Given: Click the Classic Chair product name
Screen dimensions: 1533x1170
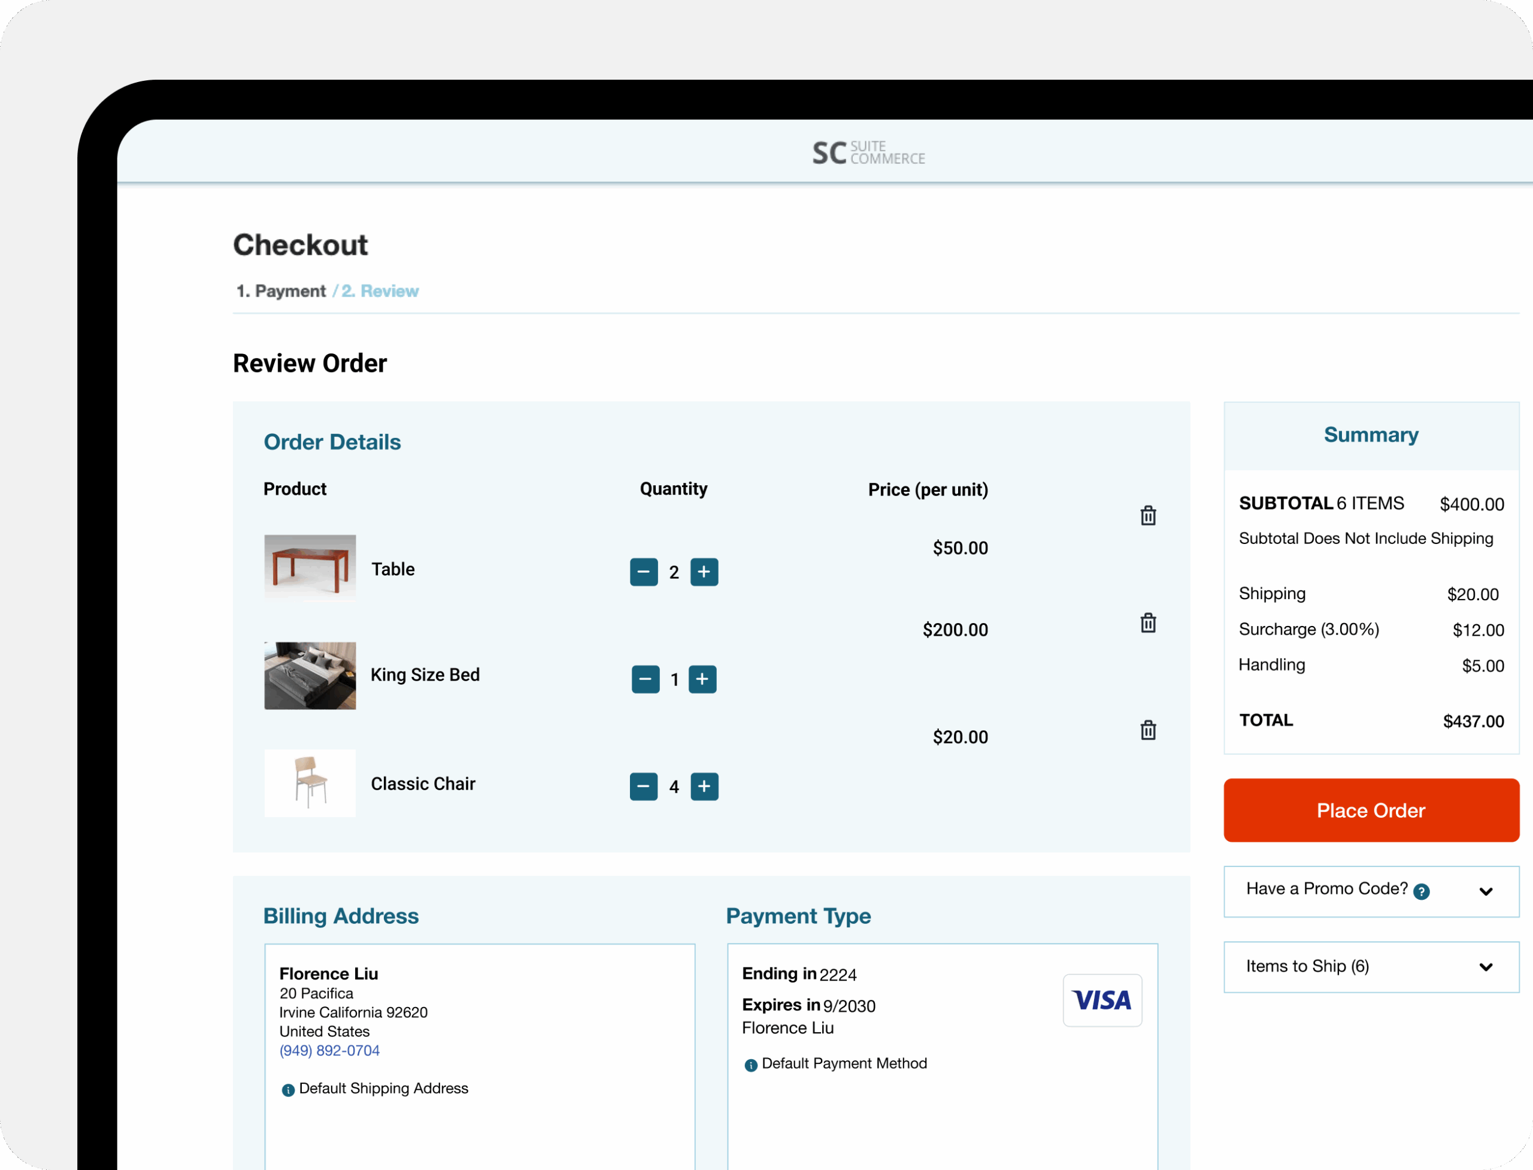Looking at the screenshot, I should 423,784.
